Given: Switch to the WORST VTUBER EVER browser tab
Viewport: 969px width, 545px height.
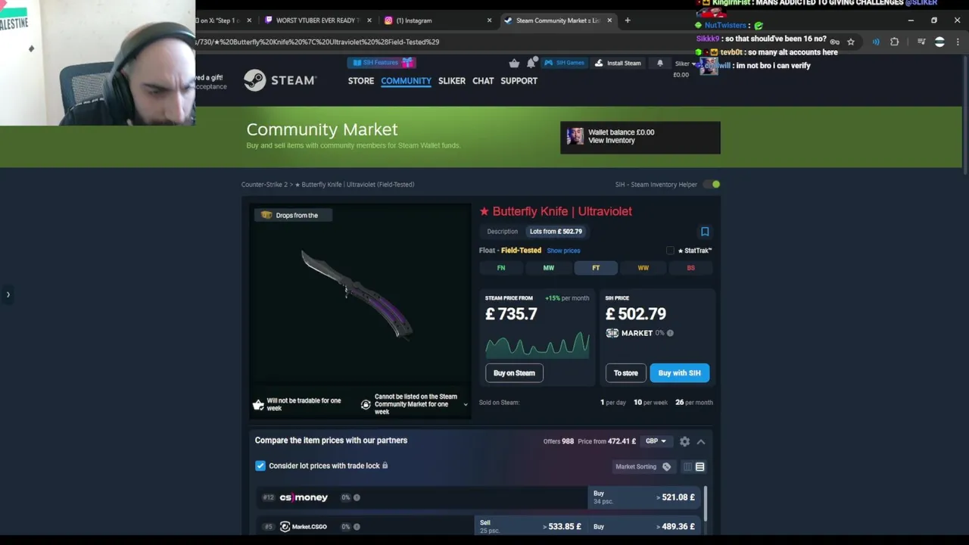Looking at the screenshot, I should (x=318, y=20).
